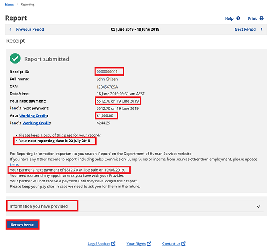Navigate to the Next Period
The height and width of the screenshot is (249, 272).
coord(245,30)
